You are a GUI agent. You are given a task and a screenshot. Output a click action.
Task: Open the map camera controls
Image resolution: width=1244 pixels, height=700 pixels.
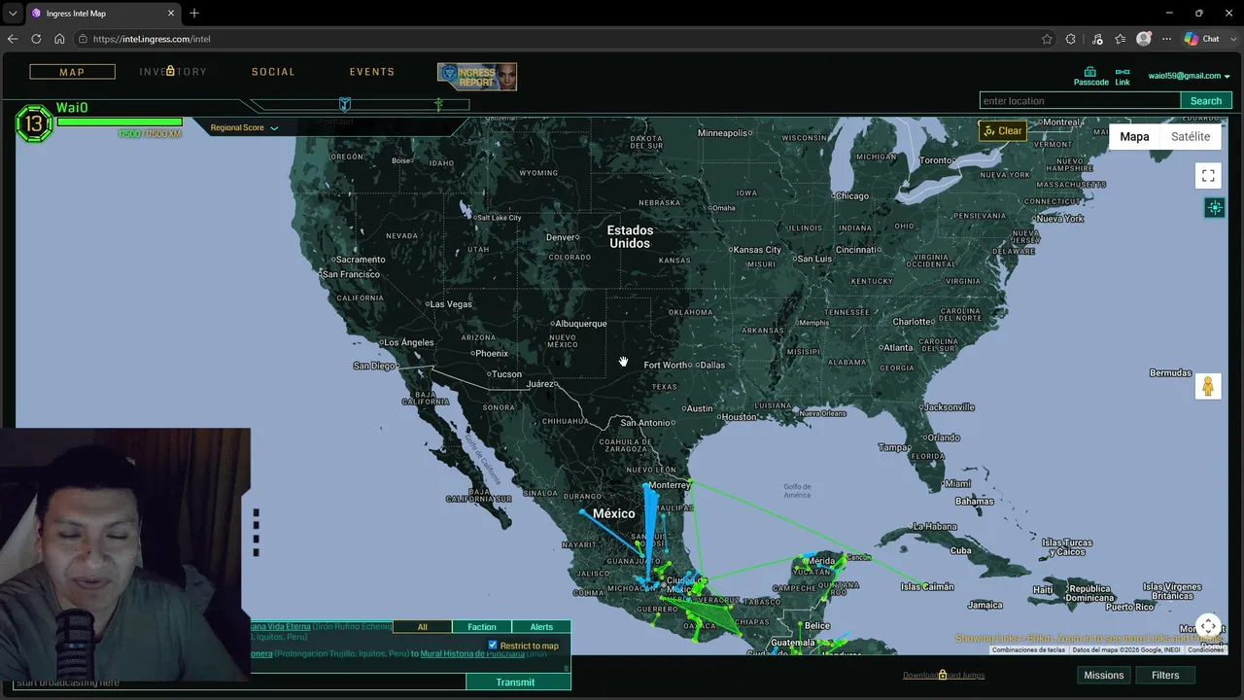(x=1208, y=626)
